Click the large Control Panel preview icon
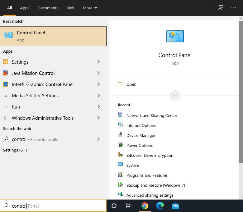 coord(175,36)
